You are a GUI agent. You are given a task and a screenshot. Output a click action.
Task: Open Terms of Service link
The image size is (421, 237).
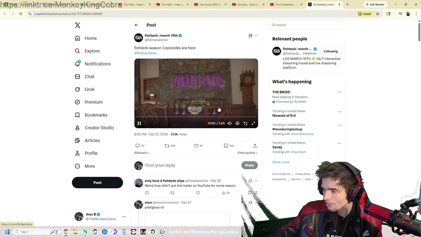click(x=281, y=174)
